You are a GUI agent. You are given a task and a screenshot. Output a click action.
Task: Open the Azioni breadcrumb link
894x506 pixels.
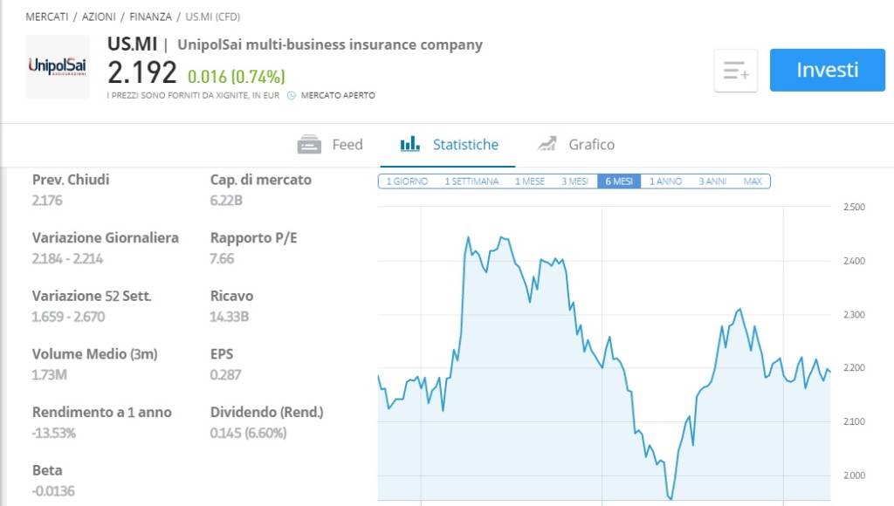click(x=99, y=17)
